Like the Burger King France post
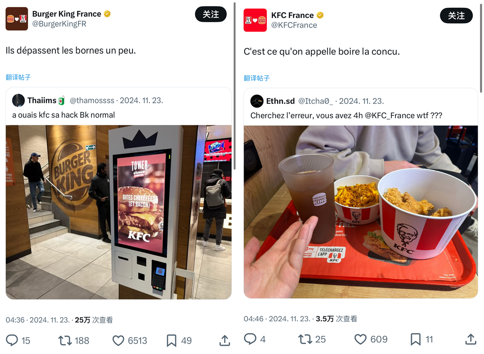 (x=118, y=340)
